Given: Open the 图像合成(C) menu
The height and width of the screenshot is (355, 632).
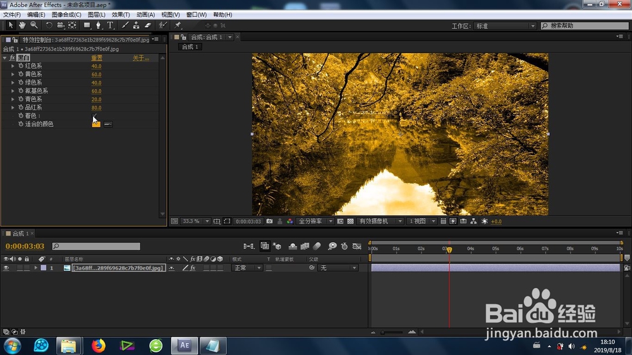Looking at the screenshot, I should pyautogui.click(x=66, y=15).
